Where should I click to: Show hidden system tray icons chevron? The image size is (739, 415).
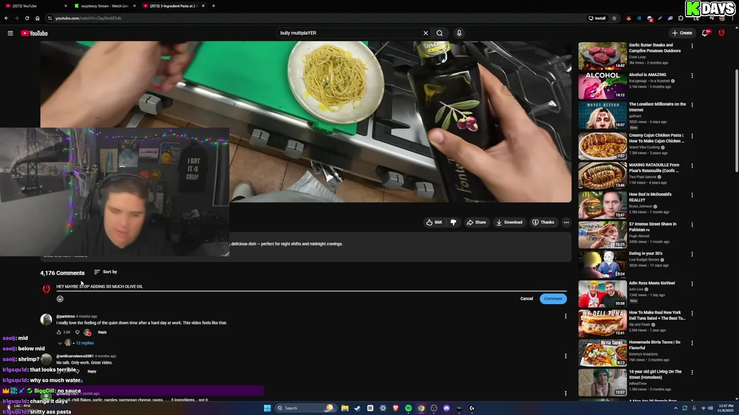coord(675,408)
